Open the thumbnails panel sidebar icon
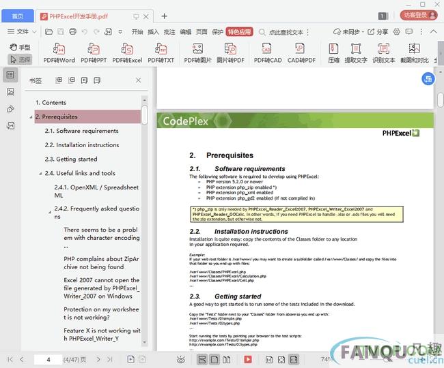The height and width of the screenshot is (368, 444). (10, 91)
